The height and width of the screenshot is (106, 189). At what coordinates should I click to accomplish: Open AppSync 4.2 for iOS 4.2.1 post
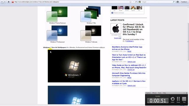click(129, 82)
